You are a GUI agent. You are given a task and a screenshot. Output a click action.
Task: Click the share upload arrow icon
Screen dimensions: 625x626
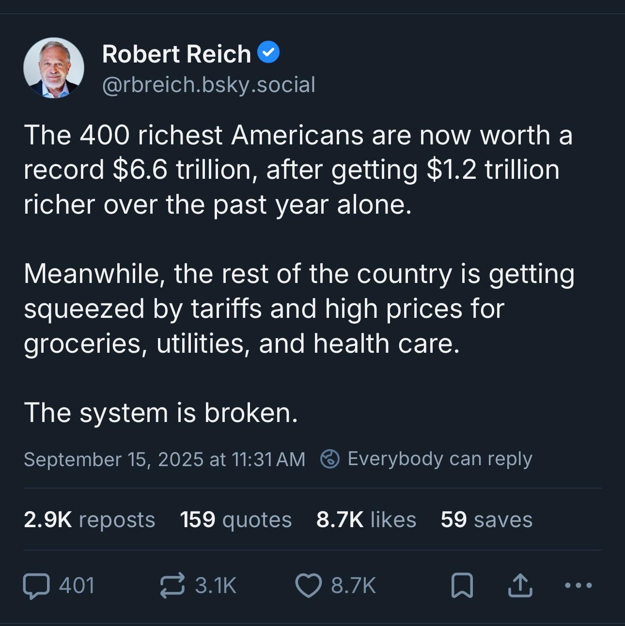520,585
